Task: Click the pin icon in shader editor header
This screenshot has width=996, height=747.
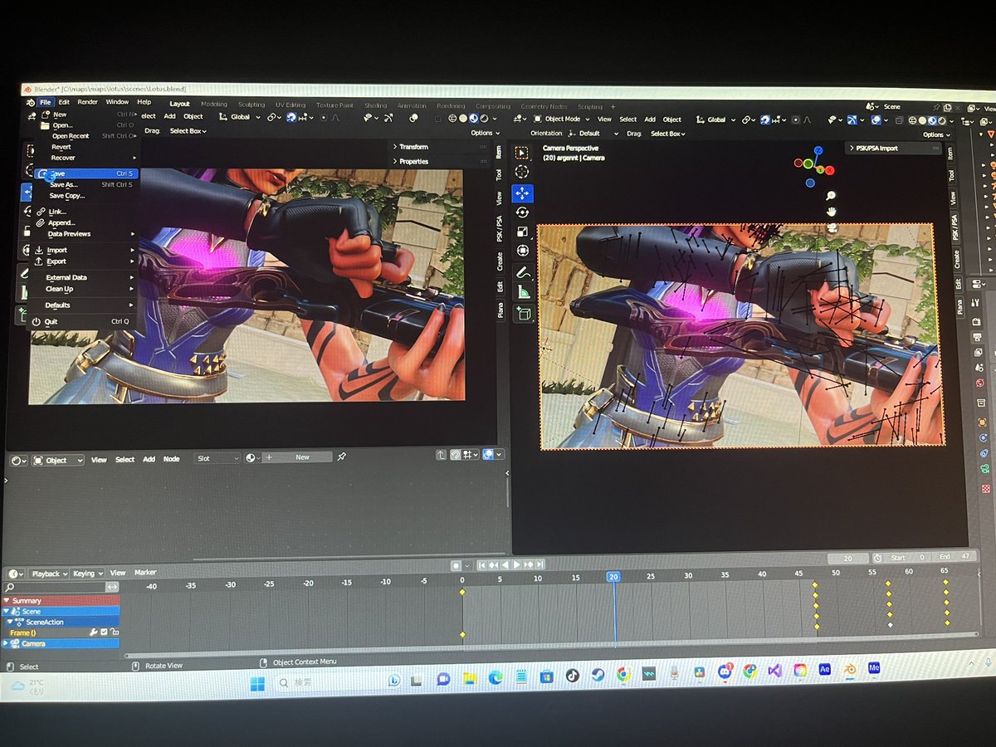Action: 341,457
